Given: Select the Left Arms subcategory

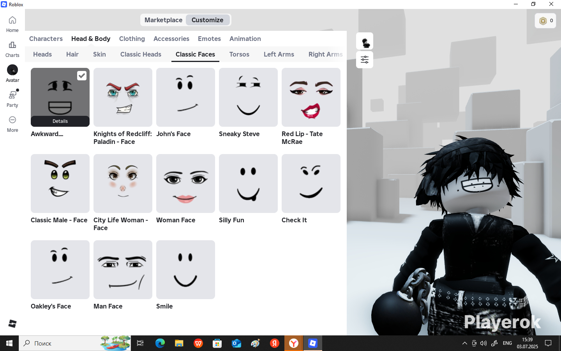Looking at the screenshot, I should pos(279,54).
